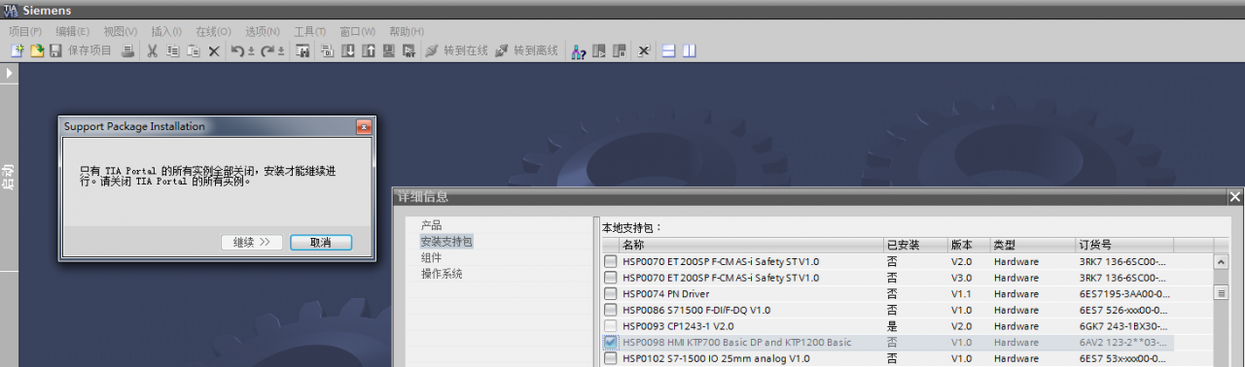Open the 视图(V) menu
Image resolution: width=1245 pixels, height=367 pixels.
121,31
